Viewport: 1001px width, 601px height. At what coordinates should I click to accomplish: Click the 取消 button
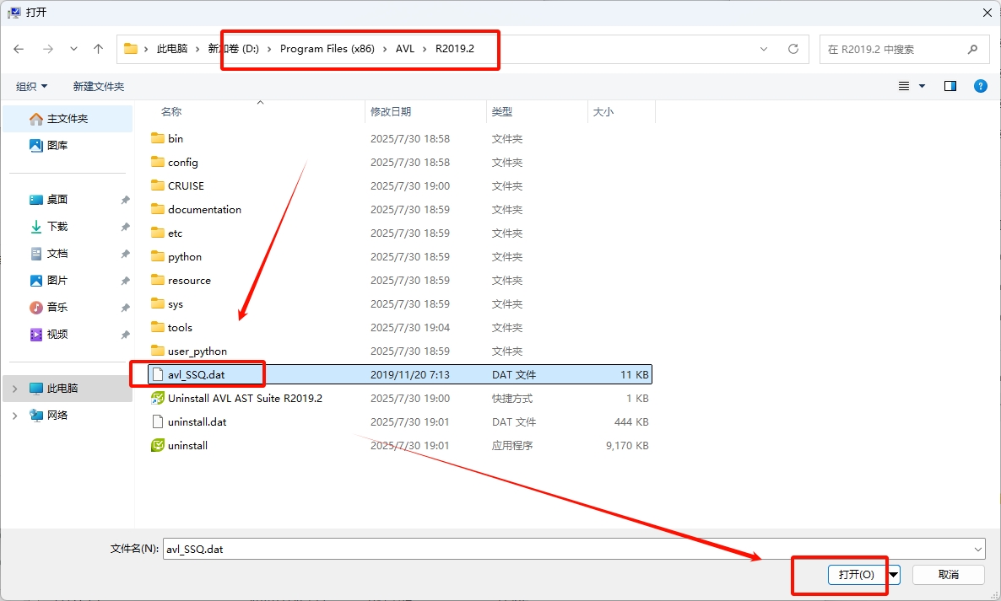948,574
